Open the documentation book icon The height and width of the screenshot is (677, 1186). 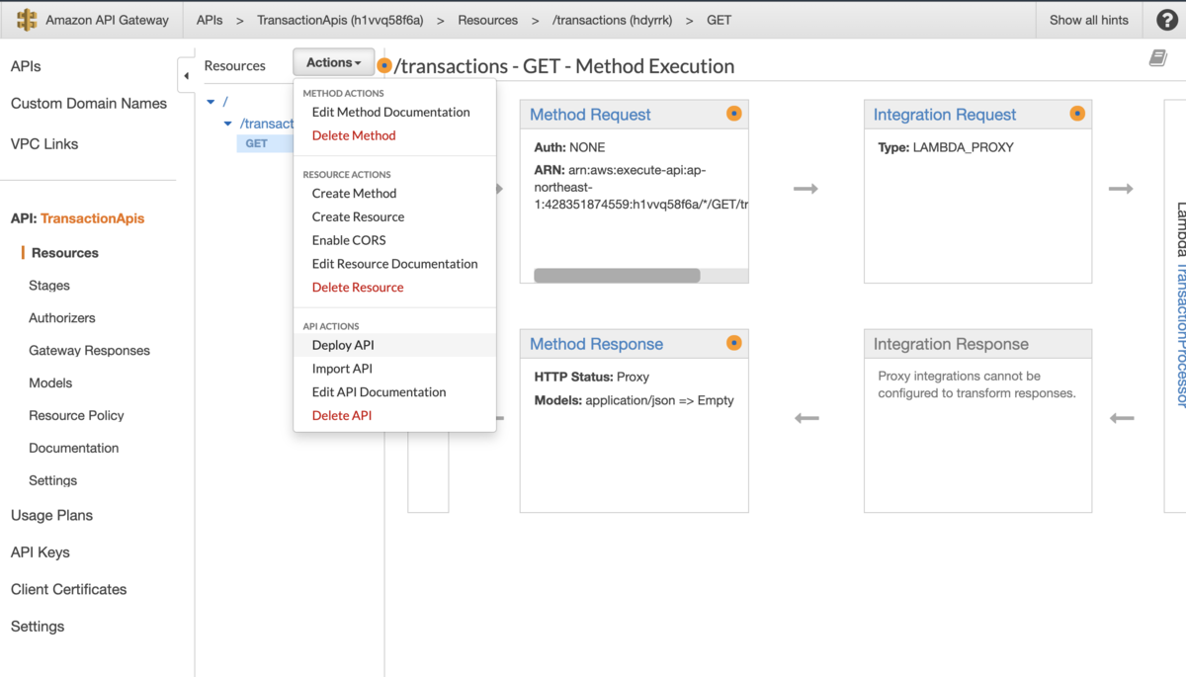1157,59
